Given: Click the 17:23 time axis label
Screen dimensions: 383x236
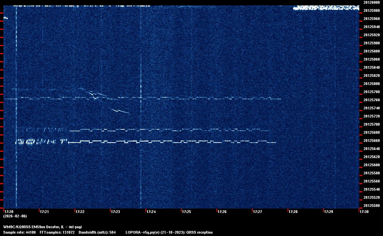Looking at the screenshot, I should click(115, 212).
